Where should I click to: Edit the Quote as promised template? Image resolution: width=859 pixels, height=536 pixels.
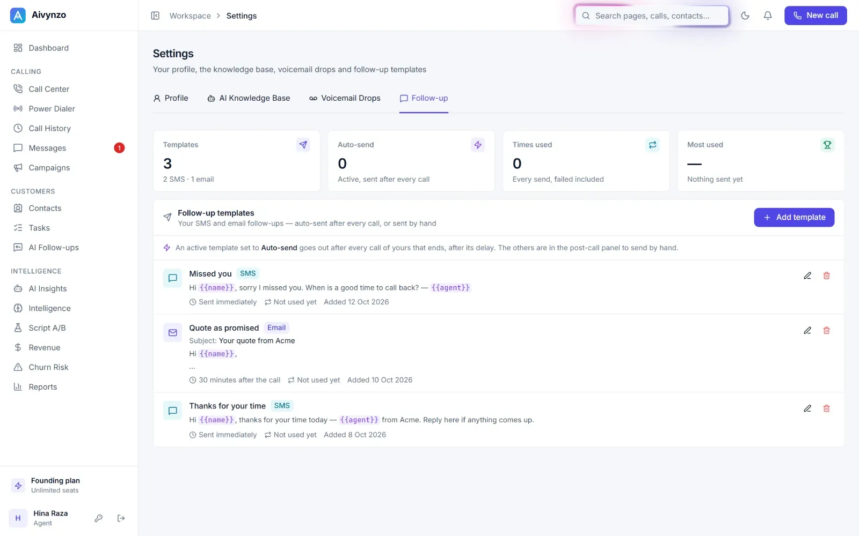tap(807, 330)
